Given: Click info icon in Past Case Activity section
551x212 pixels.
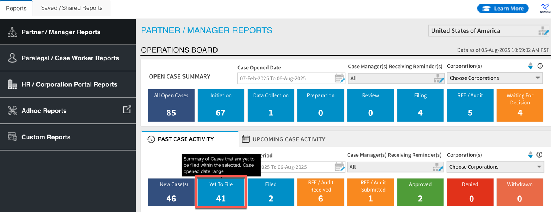Looking at the screenshot, I should [539, 155].
